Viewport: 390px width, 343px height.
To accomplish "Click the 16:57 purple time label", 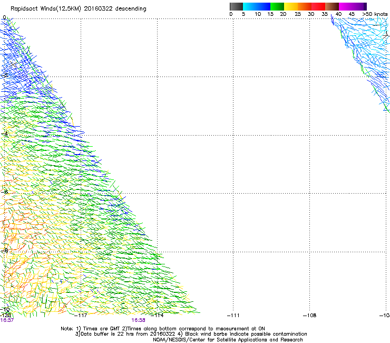I will [x=7, y=320].
